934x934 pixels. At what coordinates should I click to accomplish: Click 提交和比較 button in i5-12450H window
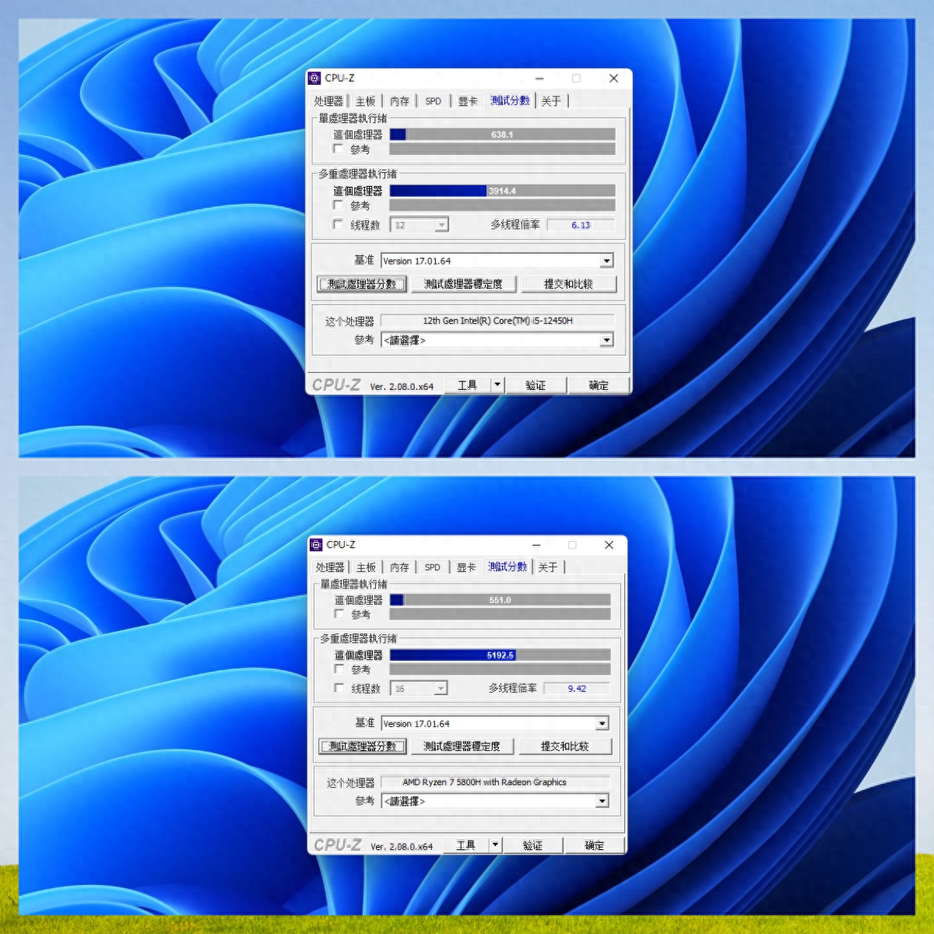(x=569, y=284)
